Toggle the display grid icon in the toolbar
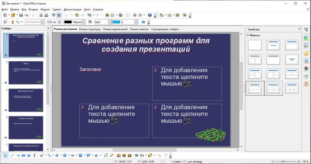This screenshot has height=164, width=311. [128, 15]
